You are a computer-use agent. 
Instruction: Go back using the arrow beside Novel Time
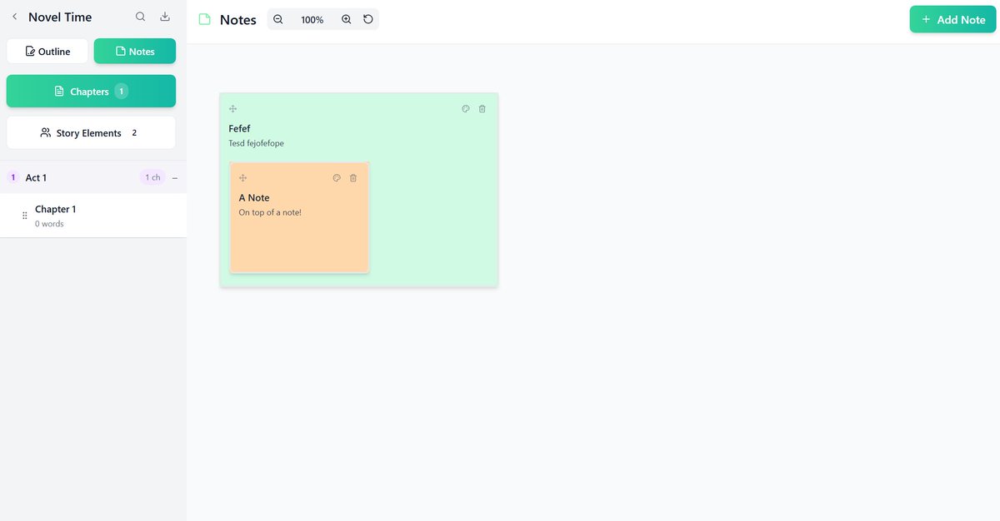click(14, 17)
